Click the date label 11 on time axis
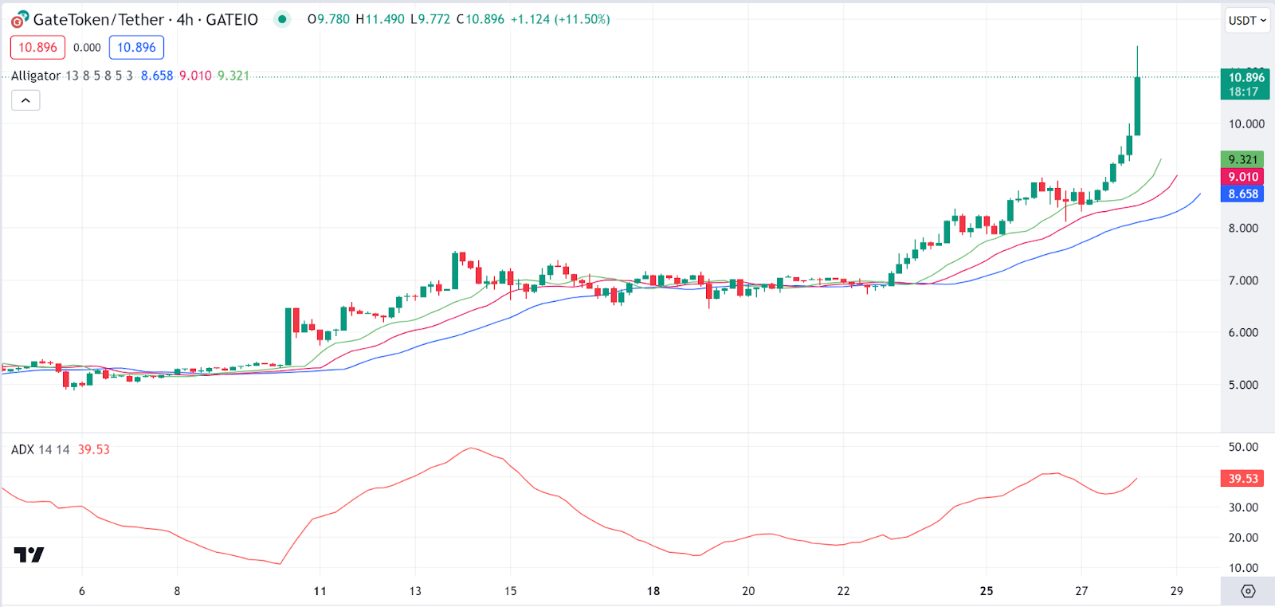The image size is (1275, 607). (320, 591)
